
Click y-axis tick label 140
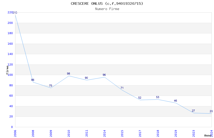[10, 54]
